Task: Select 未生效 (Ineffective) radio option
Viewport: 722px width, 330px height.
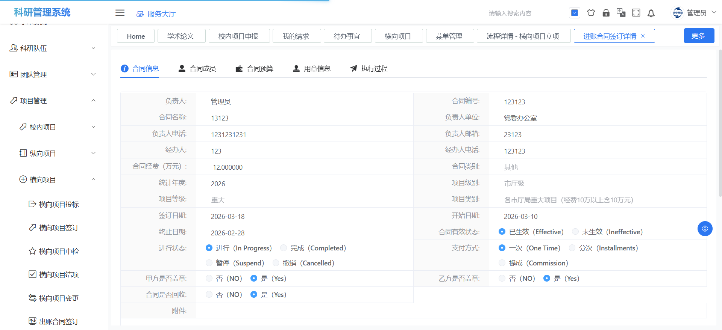Action: pyautogui.click(x=575, y=232)
